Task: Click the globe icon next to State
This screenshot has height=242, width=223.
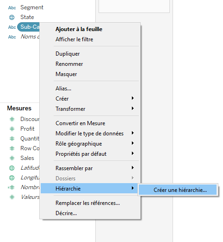Action: pos(12,17)
